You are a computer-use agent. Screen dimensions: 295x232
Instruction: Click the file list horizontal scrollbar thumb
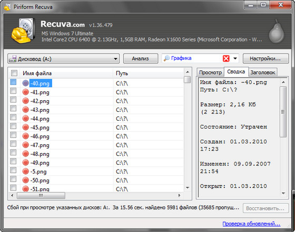point(41,195)
